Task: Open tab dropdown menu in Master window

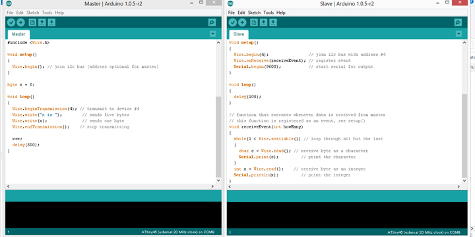Action: [x=213, y=34]
